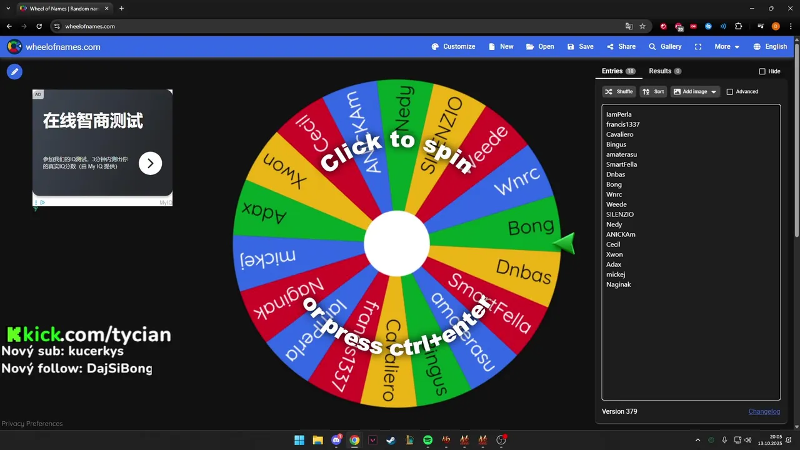
Task: Open Discord from the taskbar
Action: pyautogui.click(x=336, y=440)
